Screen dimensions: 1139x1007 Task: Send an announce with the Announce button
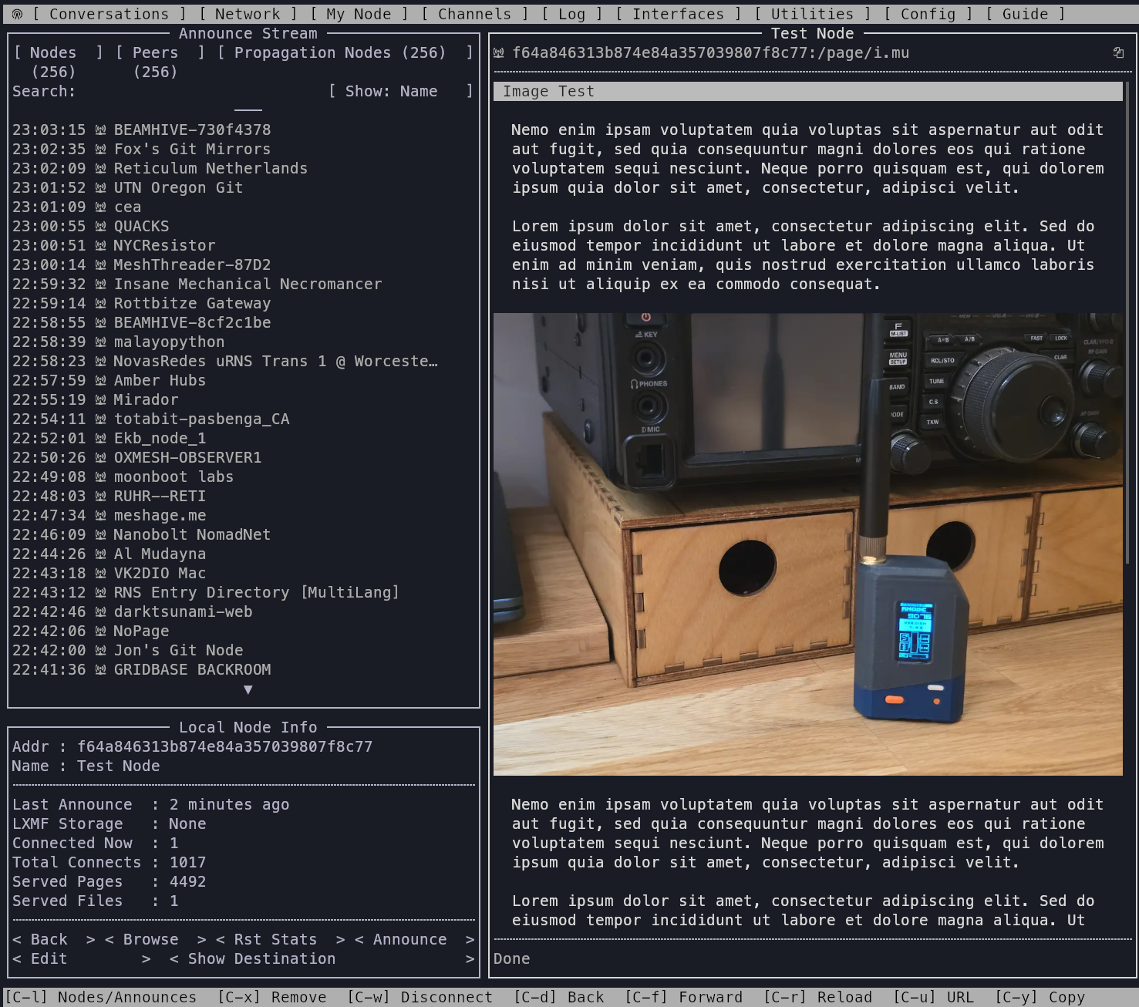pos(414,939)
